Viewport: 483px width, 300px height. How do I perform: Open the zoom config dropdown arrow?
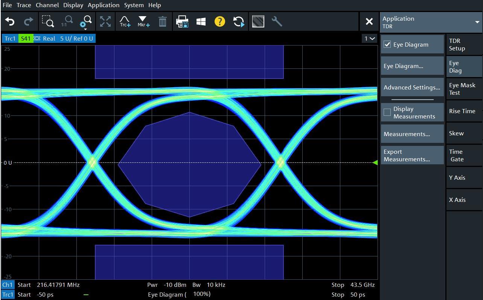coord(85,29)
